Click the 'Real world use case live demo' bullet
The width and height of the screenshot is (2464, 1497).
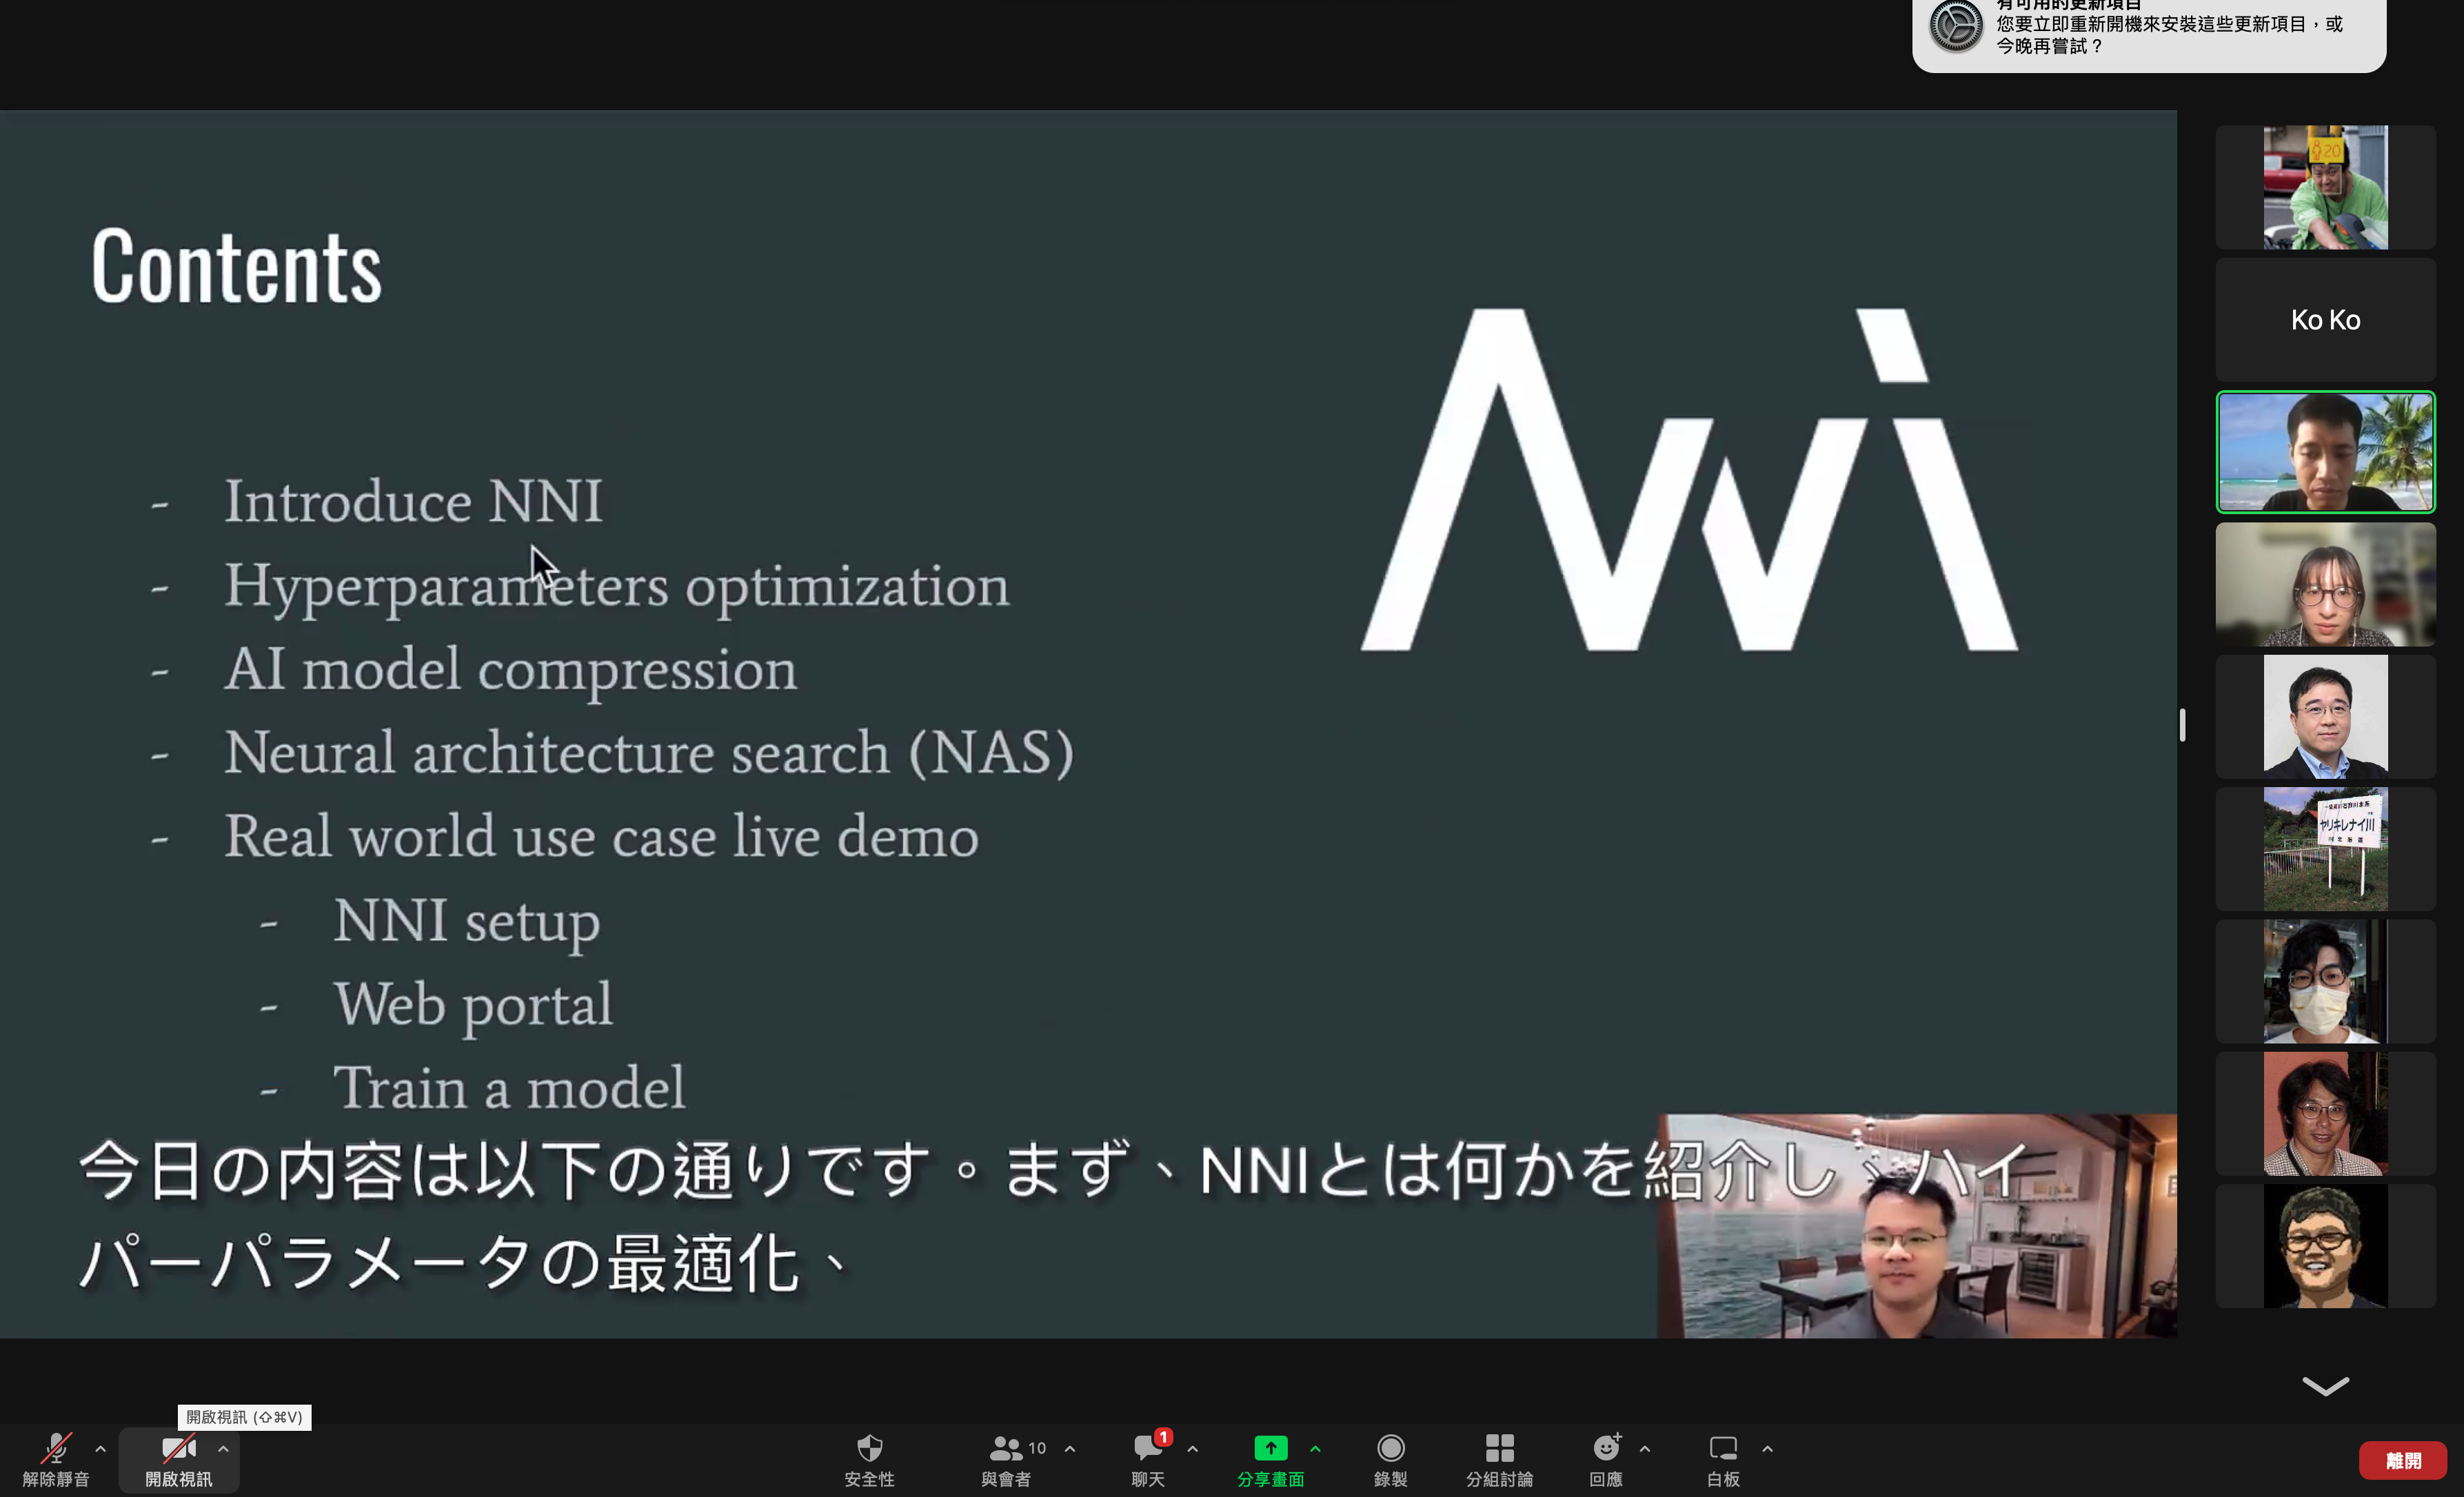(601, 836)
